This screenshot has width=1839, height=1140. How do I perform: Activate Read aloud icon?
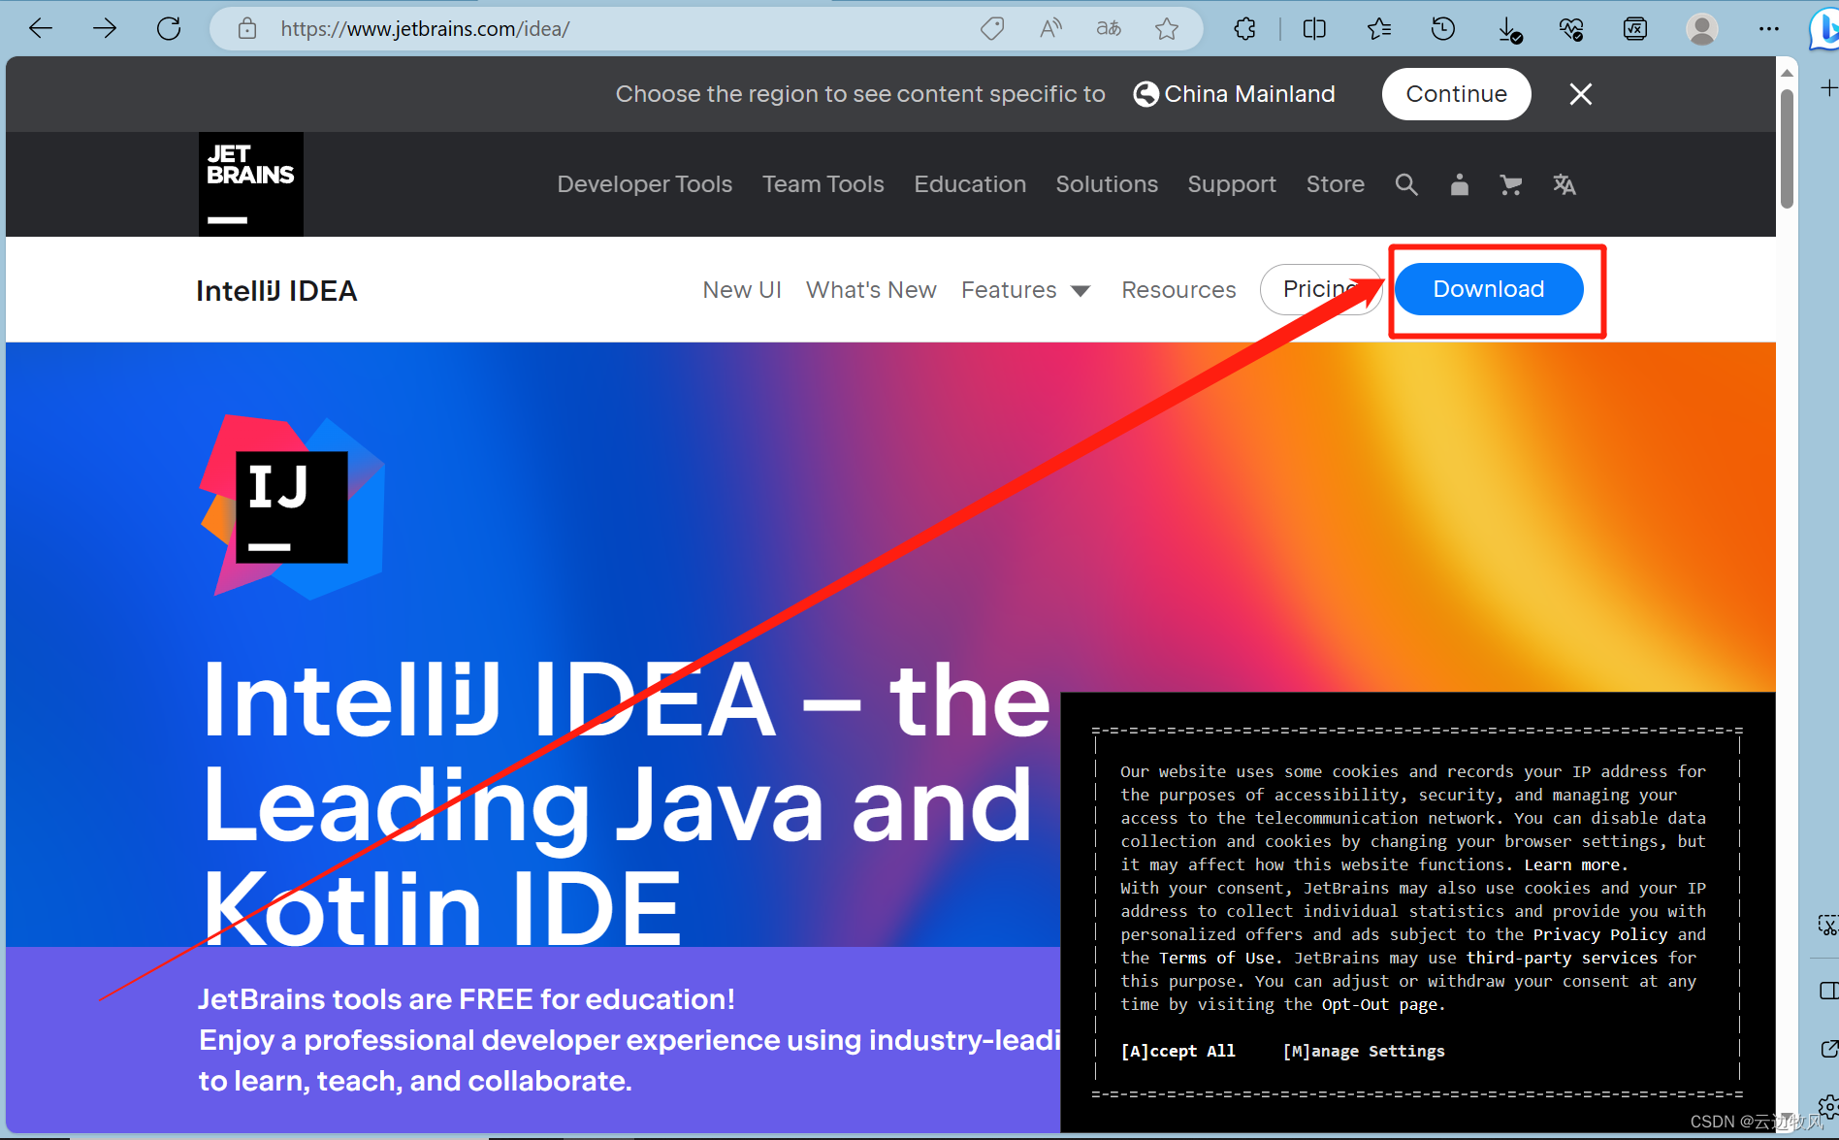tap(1050, 29)
